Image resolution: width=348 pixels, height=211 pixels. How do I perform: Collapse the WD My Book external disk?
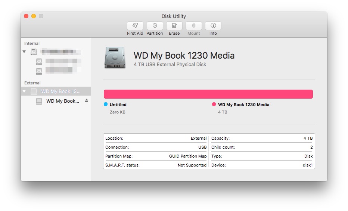coord(24,91)
